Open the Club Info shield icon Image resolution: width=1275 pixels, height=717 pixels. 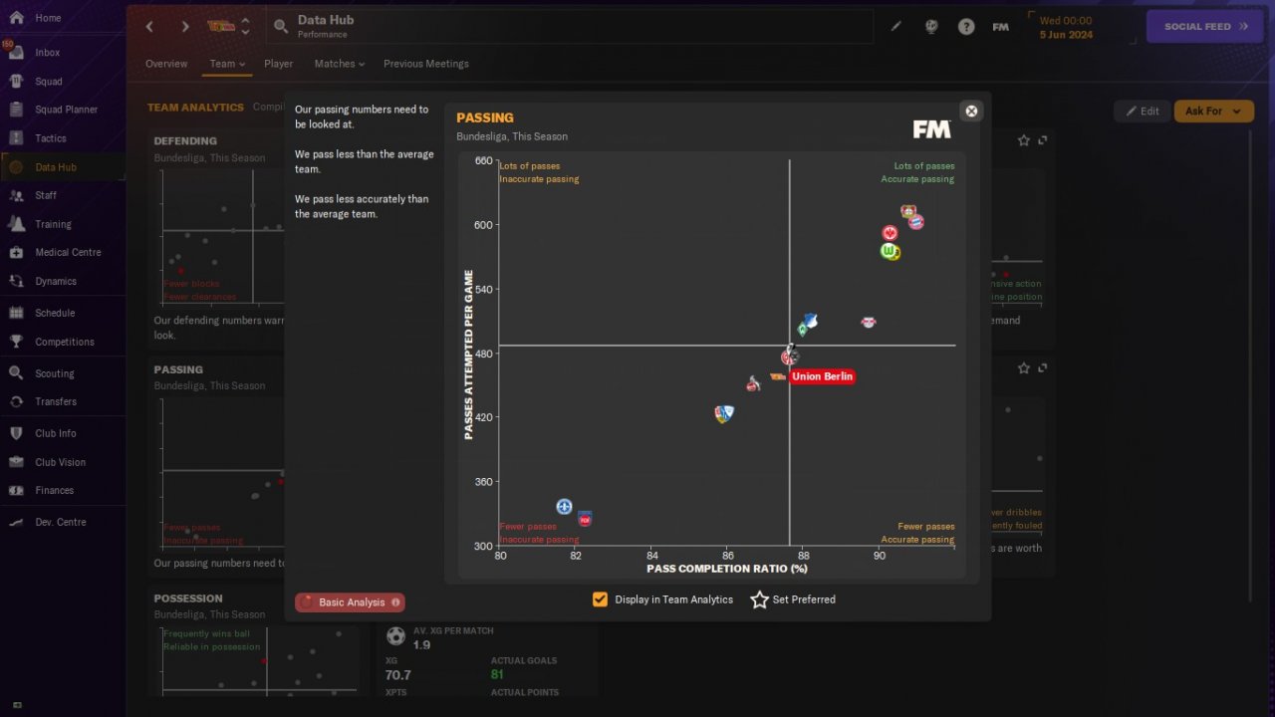coord(16,433)
